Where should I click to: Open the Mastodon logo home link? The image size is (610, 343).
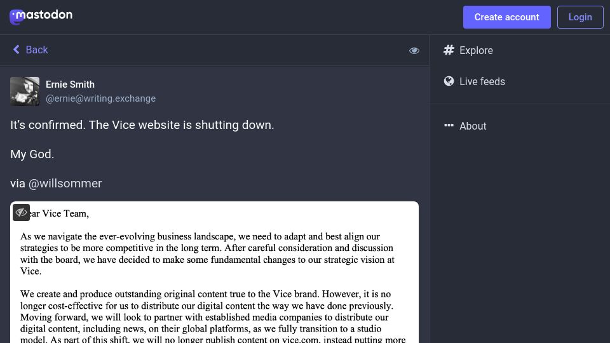(41, 17)
